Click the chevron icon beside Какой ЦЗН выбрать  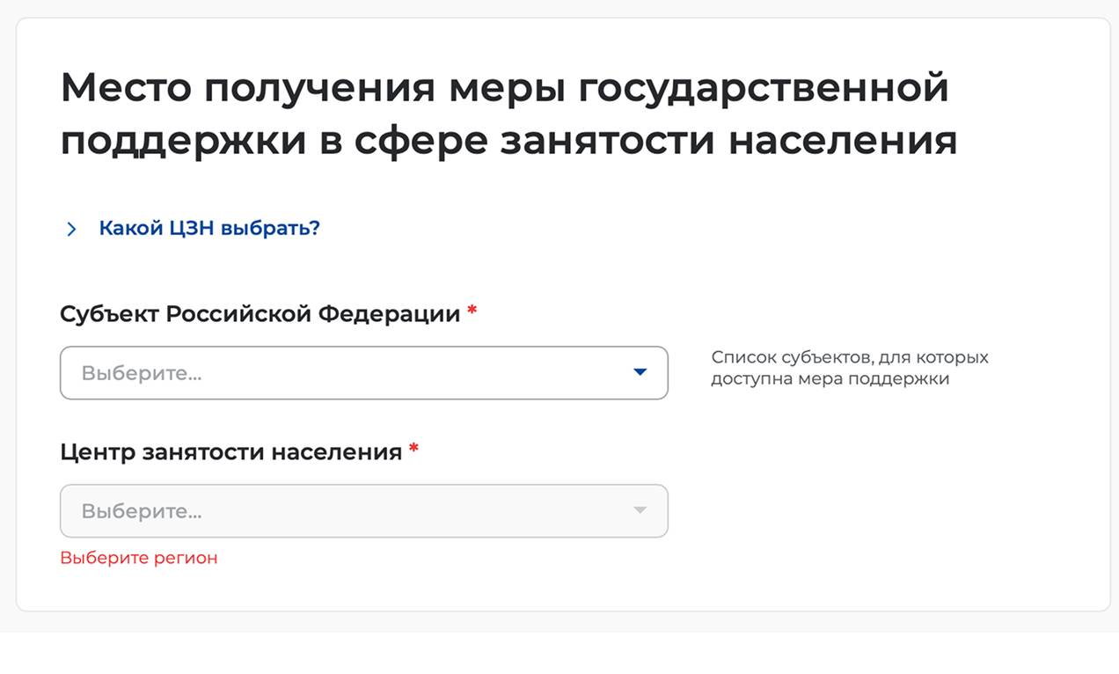point(71,230)
